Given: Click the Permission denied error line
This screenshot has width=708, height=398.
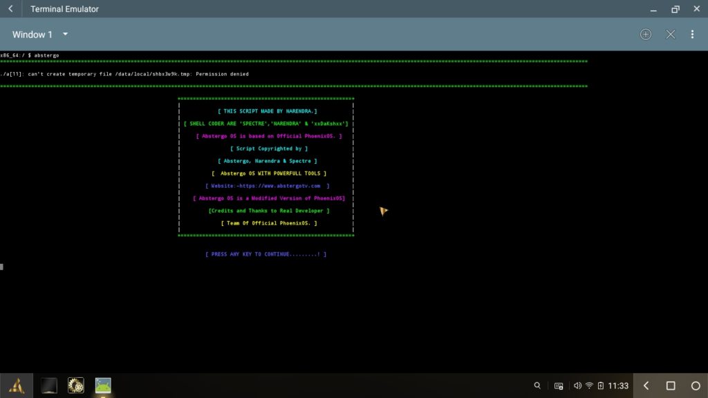Looking at the screenshot, I should [x=124, y=74].
